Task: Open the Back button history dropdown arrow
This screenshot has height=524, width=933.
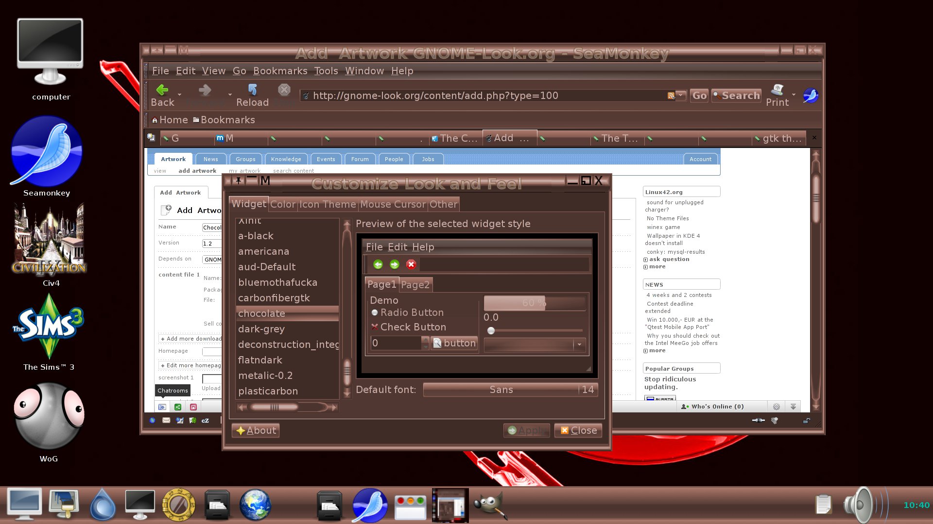Action: [x=180, y=95]
